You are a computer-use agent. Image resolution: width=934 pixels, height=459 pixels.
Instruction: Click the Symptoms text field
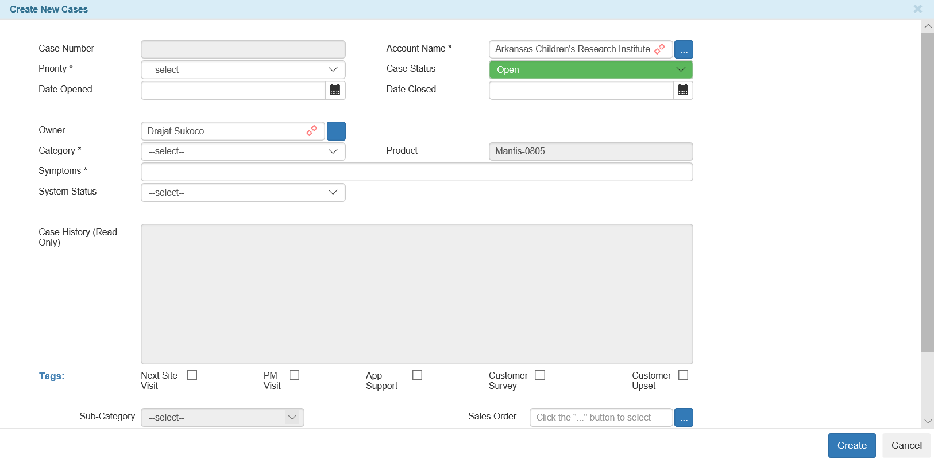[x=417, y=172]
